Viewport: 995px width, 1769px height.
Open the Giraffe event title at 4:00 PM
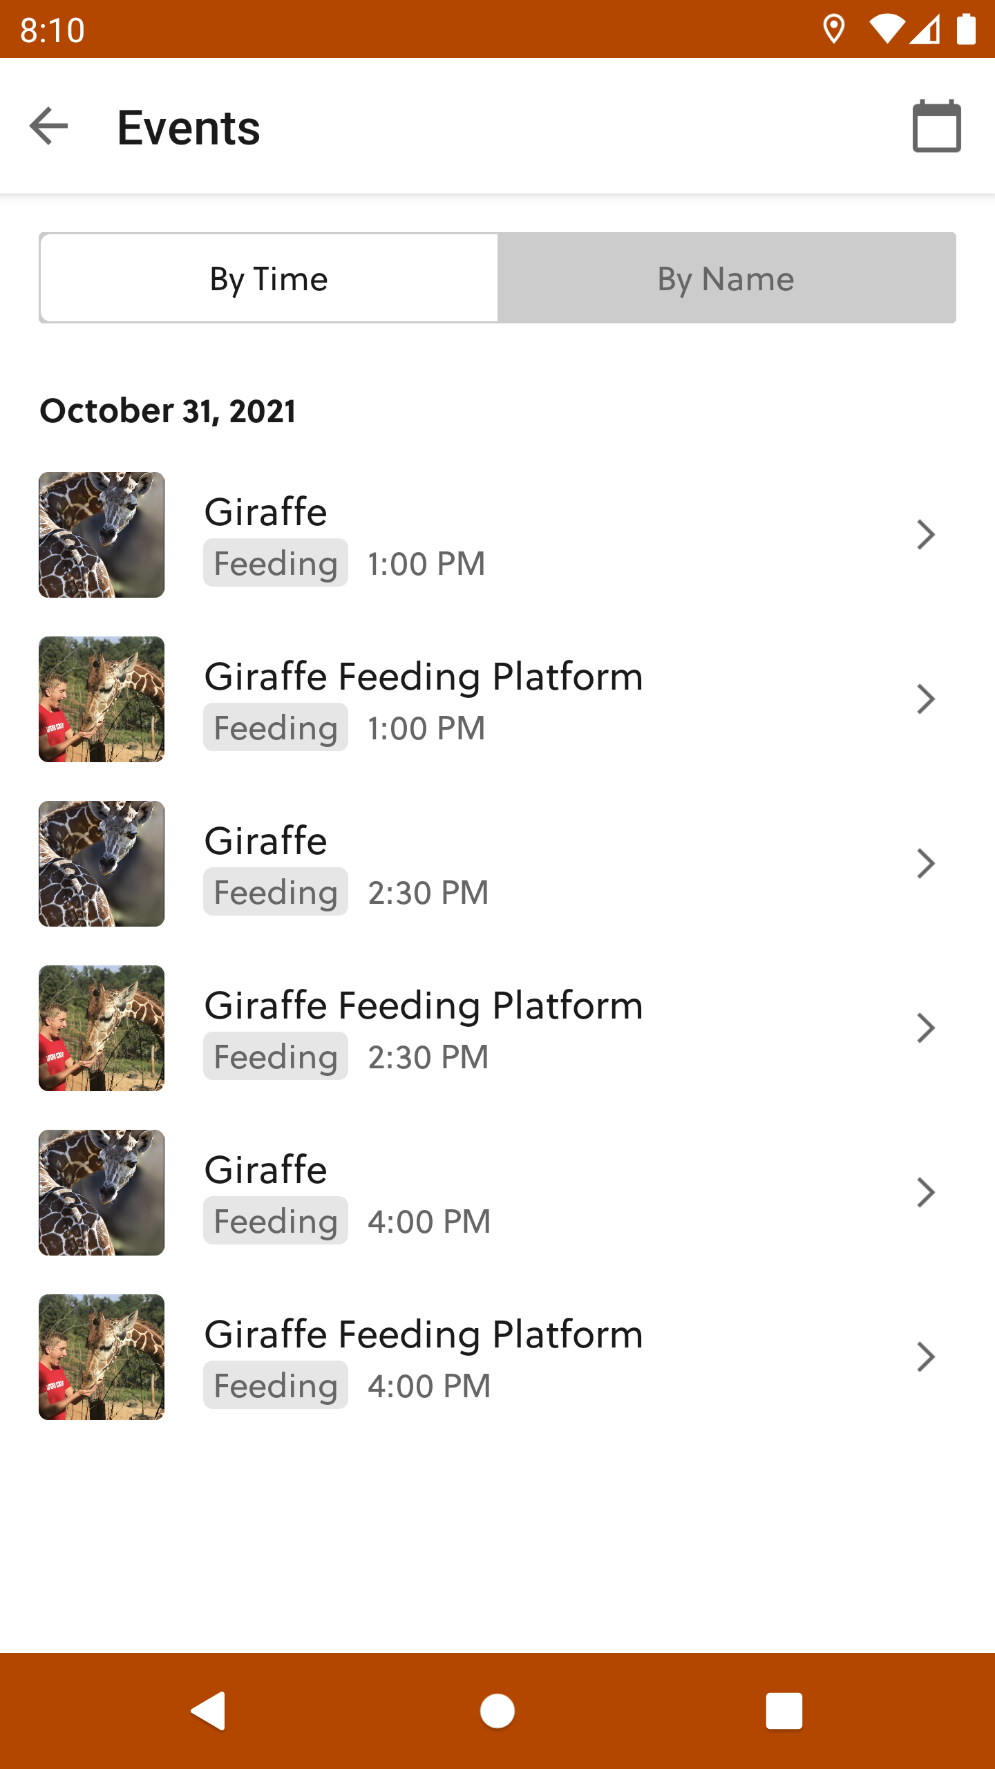pos(266,1169)
